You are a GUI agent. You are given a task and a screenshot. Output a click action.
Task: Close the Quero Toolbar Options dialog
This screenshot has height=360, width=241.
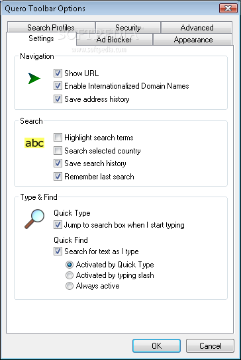click(228, 8)
